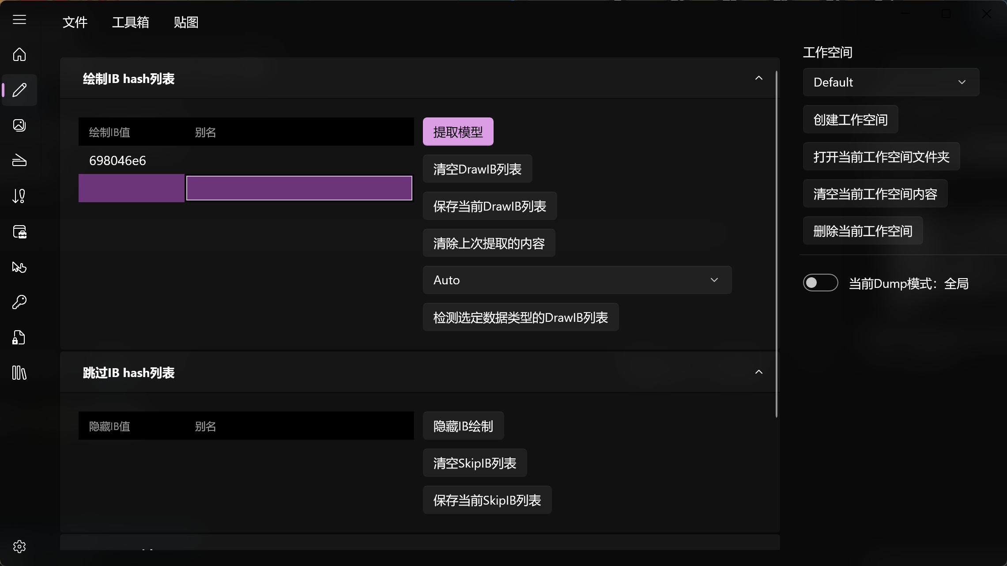Click 创建工作空间 button
Viewport: 1007px width, 566px height.
pyautogui.click(x=850, y=120)
